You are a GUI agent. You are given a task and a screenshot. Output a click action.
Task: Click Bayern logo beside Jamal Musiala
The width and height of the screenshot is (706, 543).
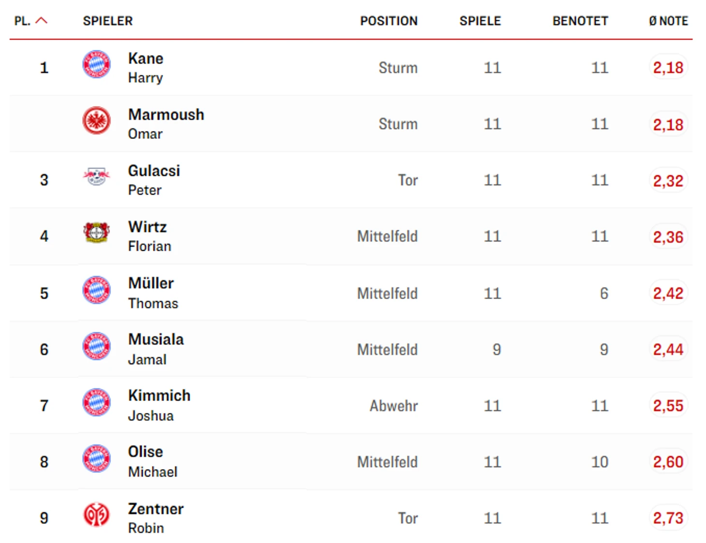tap(97, 346)
